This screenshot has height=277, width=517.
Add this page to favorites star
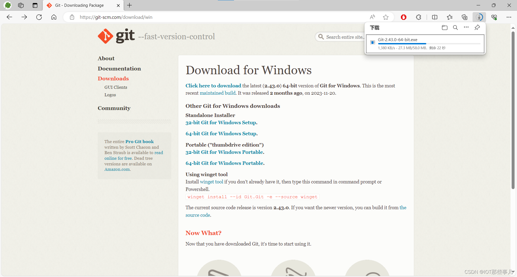pos(386,17)
